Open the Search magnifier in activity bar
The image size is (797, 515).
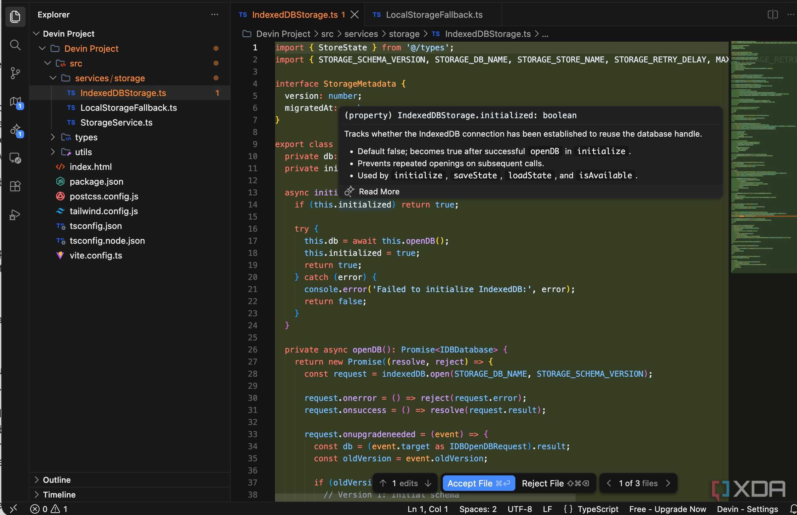coord(15,45)
